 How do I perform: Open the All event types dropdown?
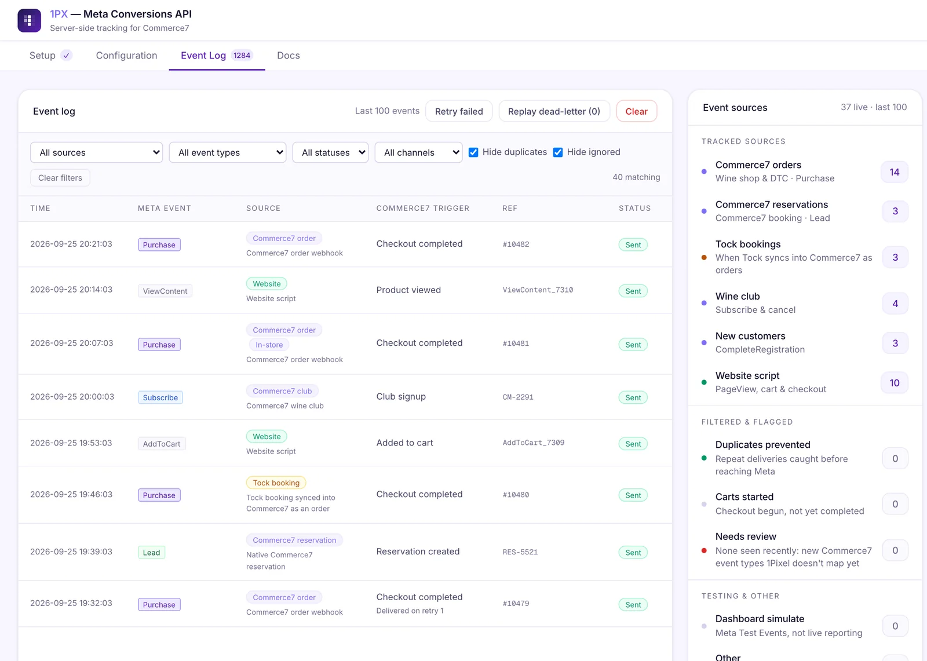coord(228,152)
